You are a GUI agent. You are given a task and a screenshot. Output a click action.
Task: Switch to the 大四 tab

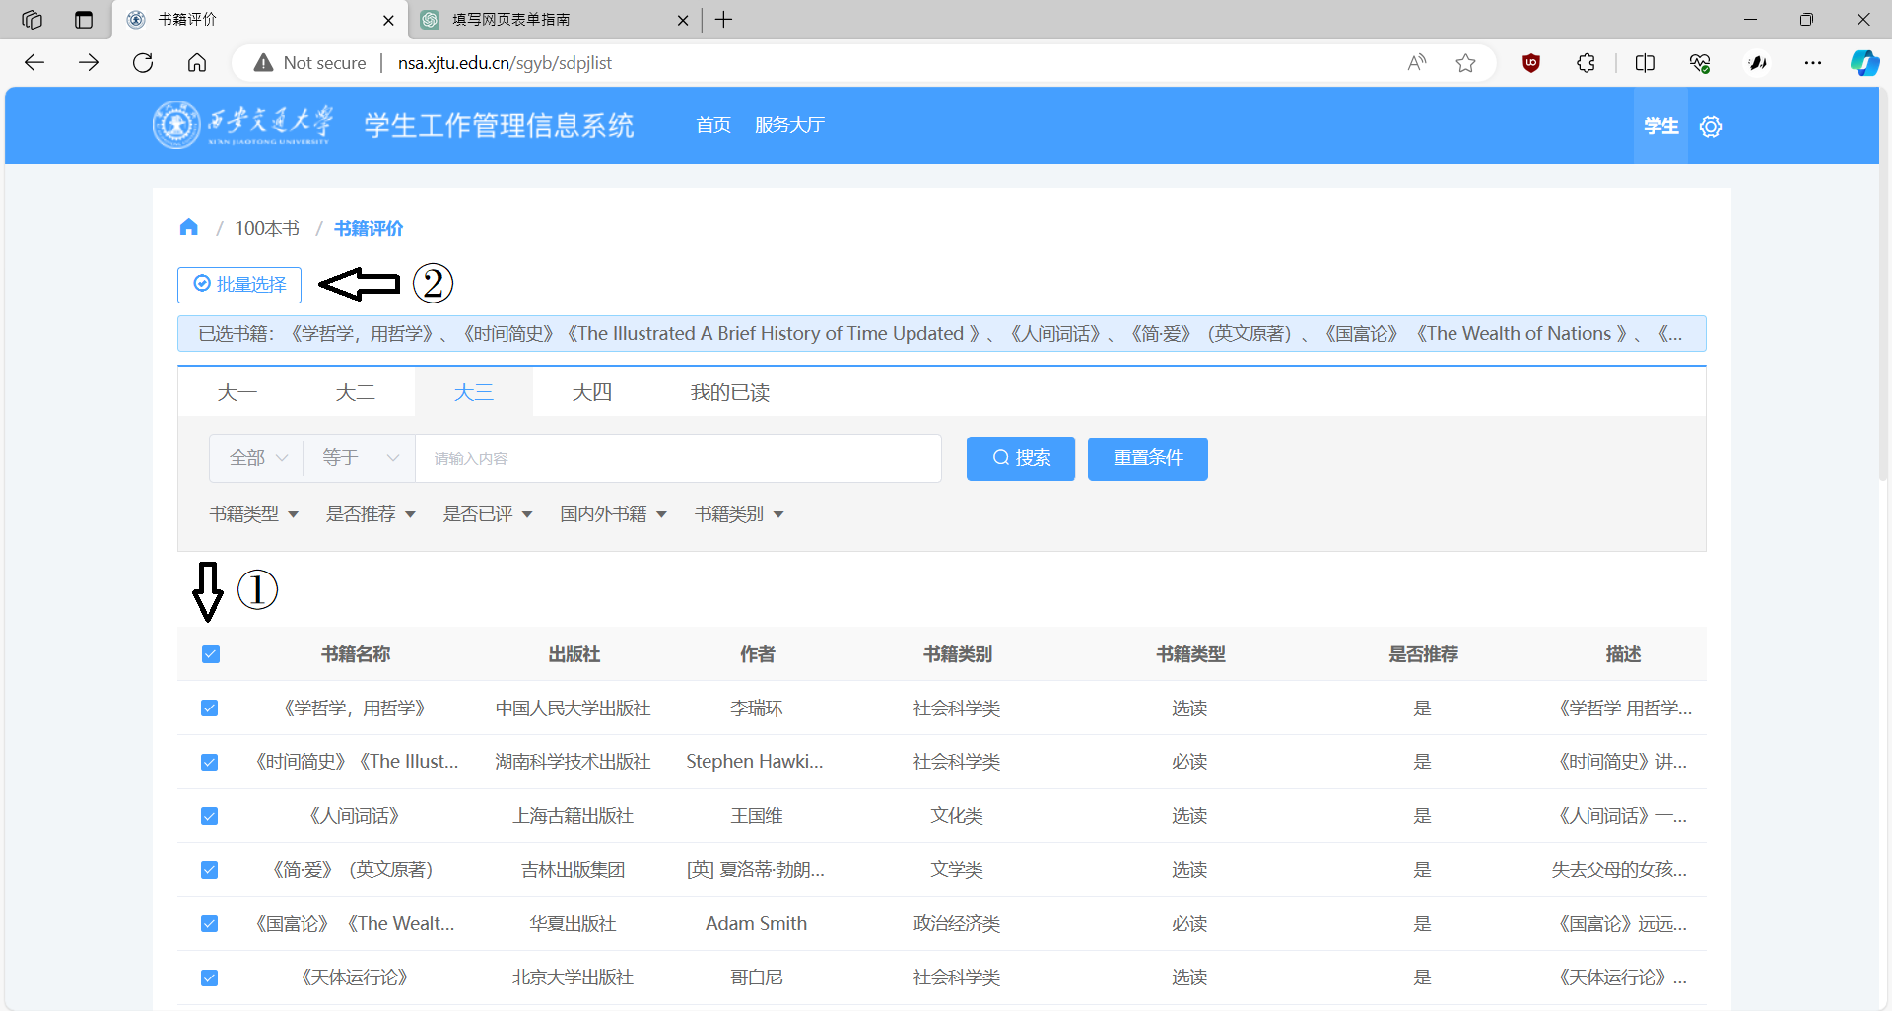pos(591,392)
